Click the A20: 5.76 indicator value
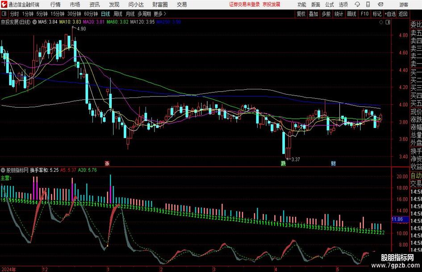The image size is (422, 272). click(x=87, y=170)
